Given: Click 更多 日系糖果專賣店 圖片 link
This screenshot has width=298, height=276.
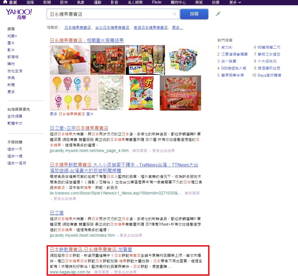Looking at the screenshot, I should pos(72,114).
